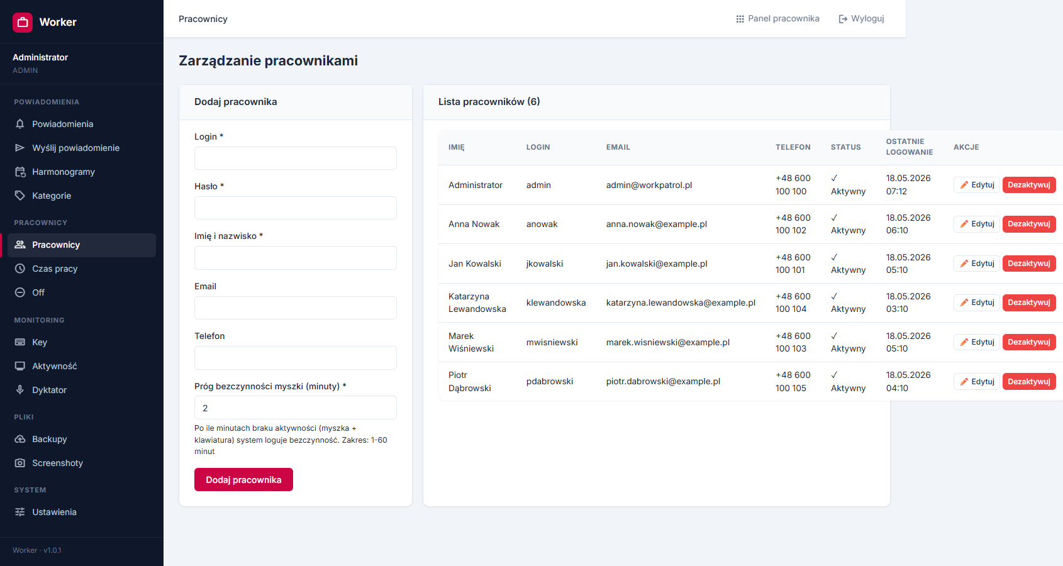
Task: Select Dyktator sidebar item
Action: [x=82, y=390]
